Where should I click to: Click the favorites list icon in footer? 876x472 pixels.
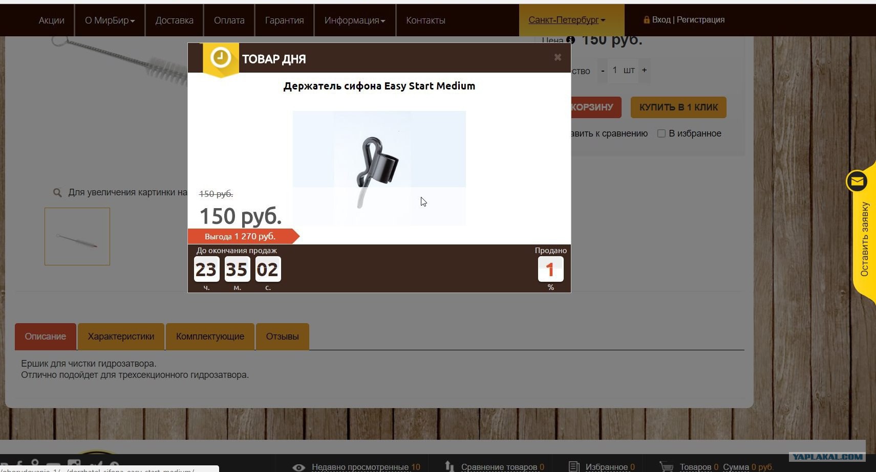tap(574, 467)
